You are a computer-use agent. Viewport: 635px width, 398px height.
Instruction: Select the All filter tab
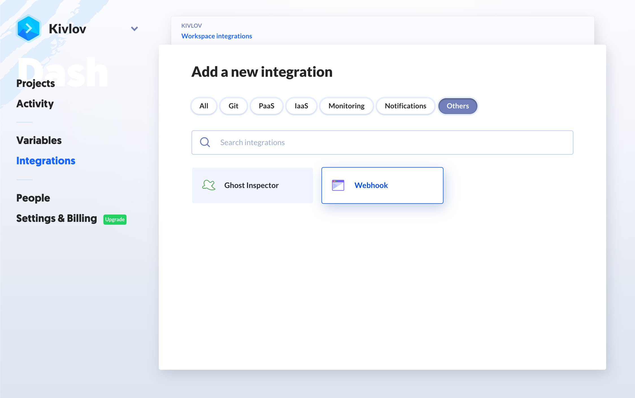(204, 106)
